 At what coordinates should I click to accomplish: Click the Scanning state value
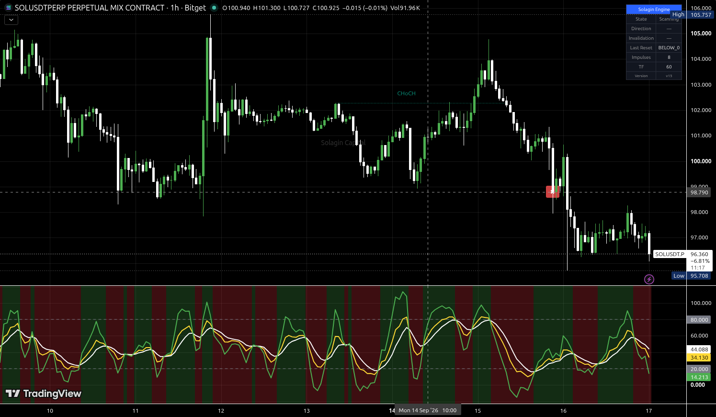tap(669, 19)
